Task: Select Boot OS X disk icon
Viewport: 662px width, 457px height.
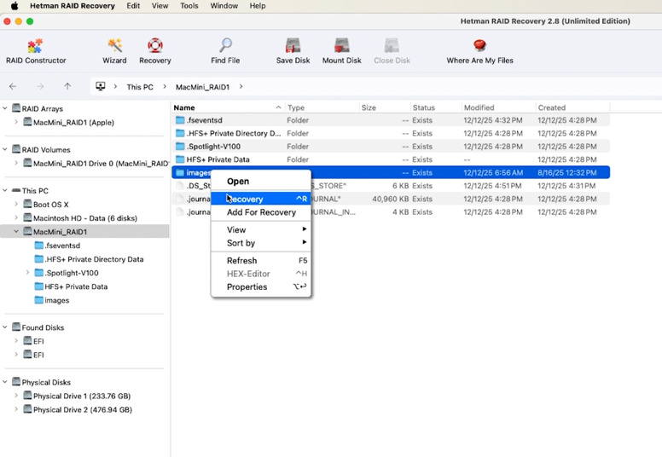Action: [27, 205]
